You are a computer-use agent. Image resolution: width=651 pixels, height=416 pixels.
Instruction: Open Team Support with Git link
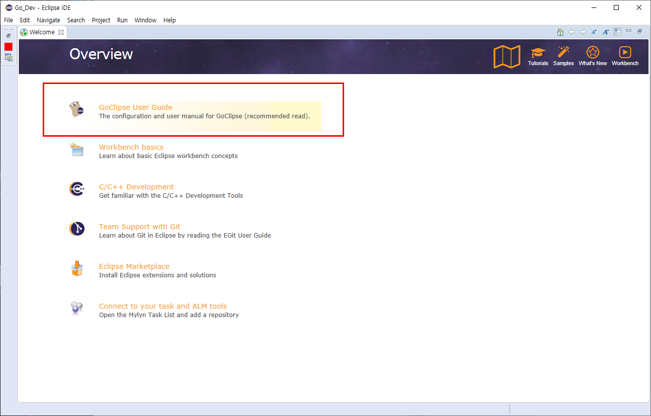[x=140, y=227]
